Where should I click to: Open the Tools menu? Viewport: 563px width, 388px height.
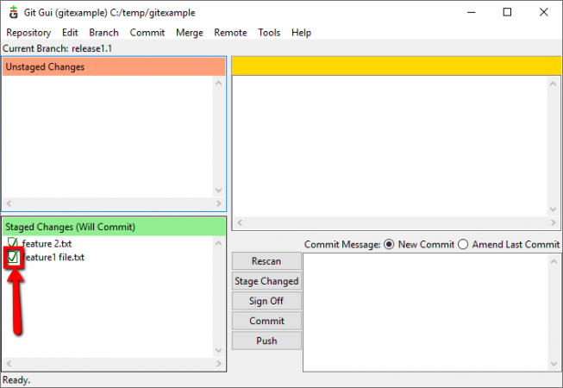(269, 33)
